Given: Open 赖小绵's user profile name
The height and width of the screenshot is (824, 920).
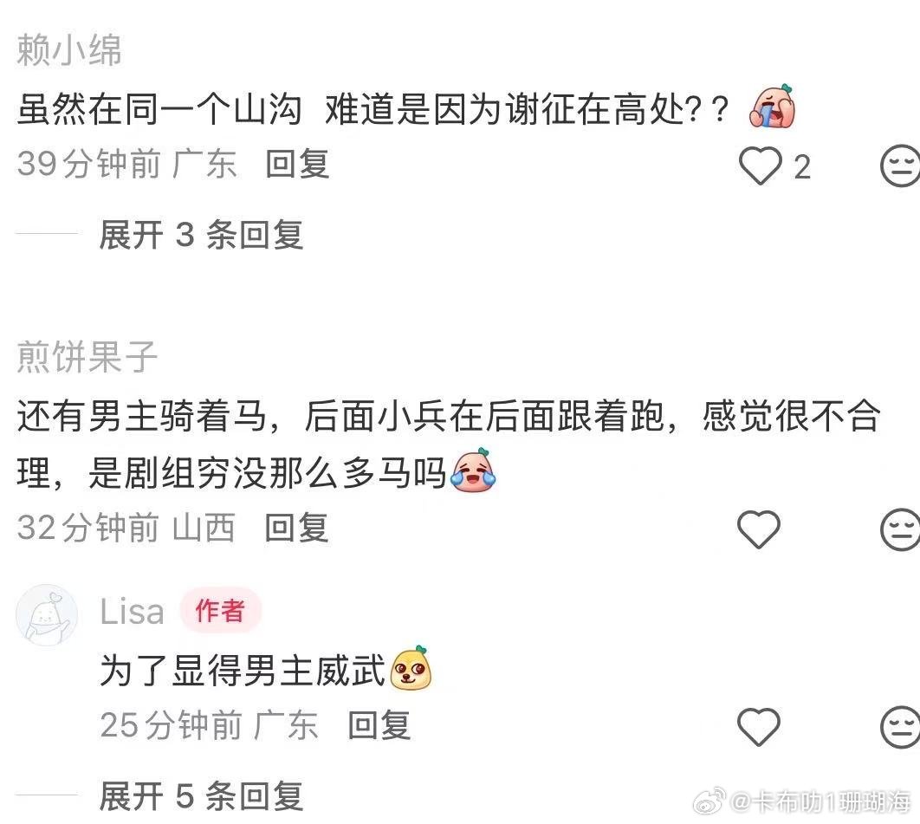Looking at the screenshot, I should pos(69,50).
